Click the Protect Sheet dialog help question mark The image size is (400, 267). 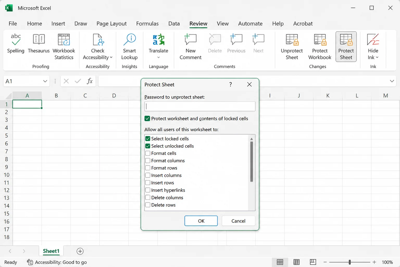[230, 84]
